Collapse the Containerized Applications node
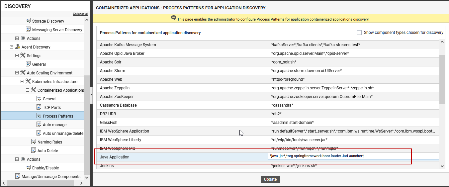The height and width of the screenshot is (187, 449). click(x=28, y=90)
